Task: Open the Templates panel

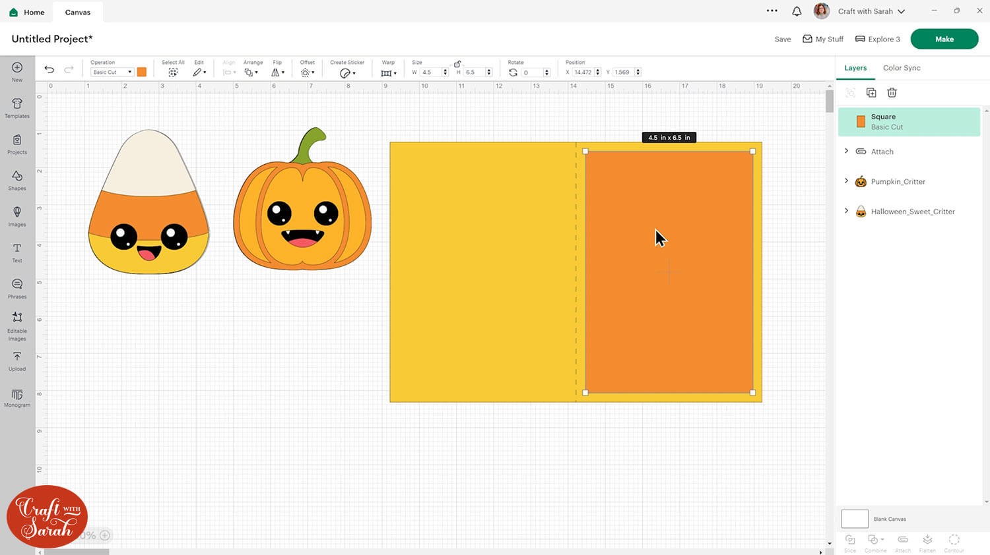Action: [17, 107]
